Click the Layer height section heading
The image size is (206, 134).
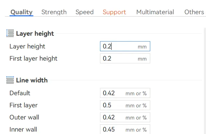35,34
